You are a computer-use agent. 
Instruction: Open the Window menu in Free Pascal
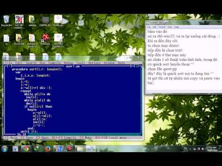109,63
